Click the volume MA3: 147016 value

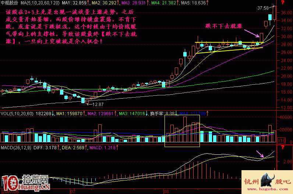132,114
